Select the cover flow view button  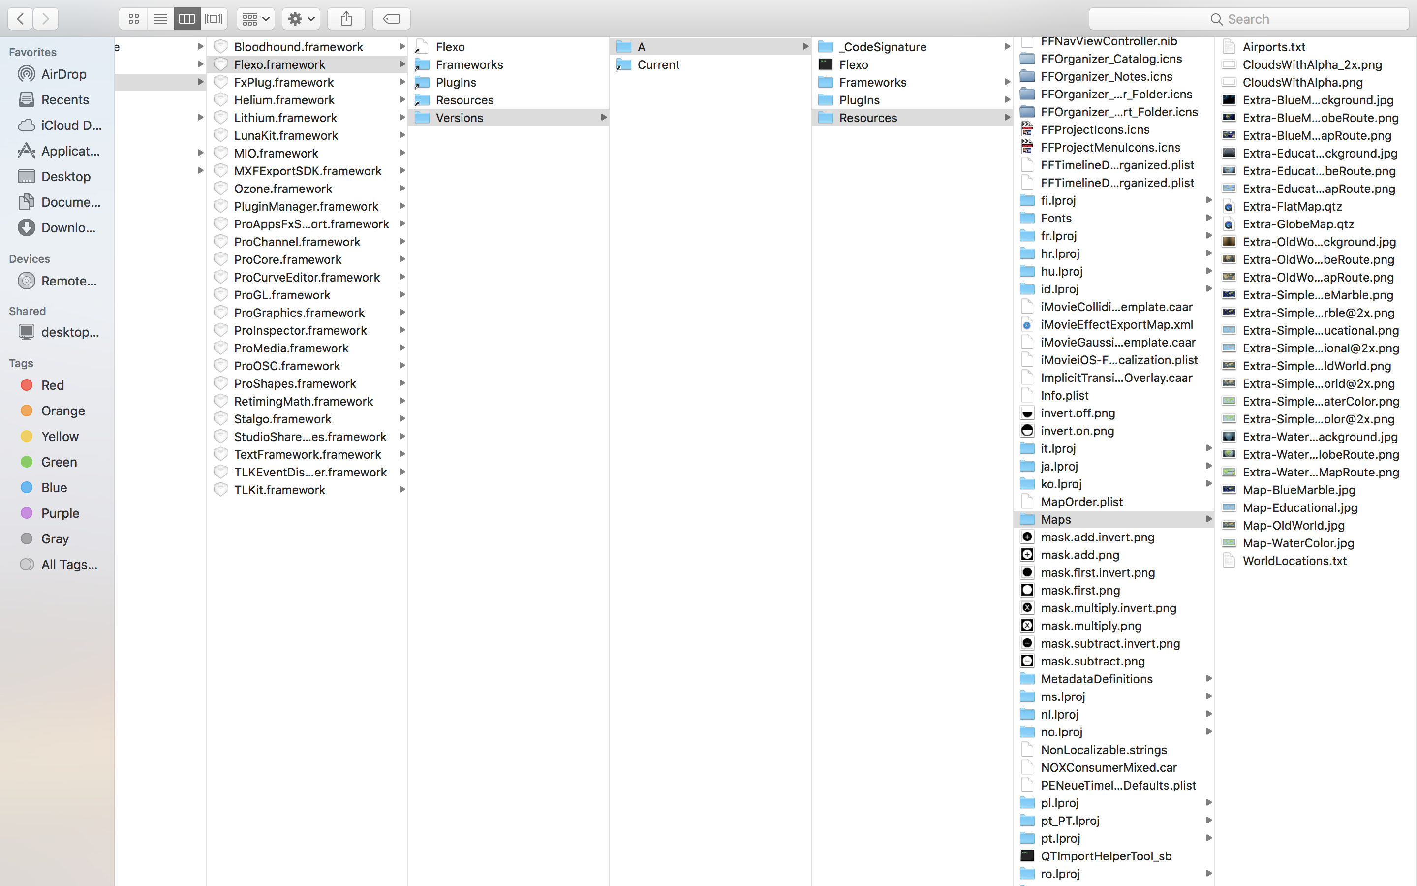click(x=214, y=19)
